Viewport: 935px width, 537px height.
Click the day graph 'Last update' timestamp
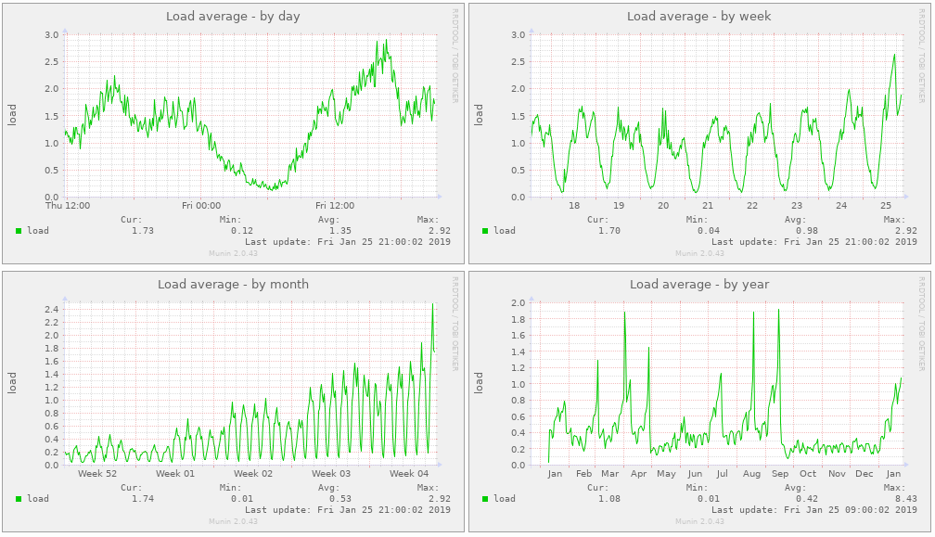[x=348, y=242]
